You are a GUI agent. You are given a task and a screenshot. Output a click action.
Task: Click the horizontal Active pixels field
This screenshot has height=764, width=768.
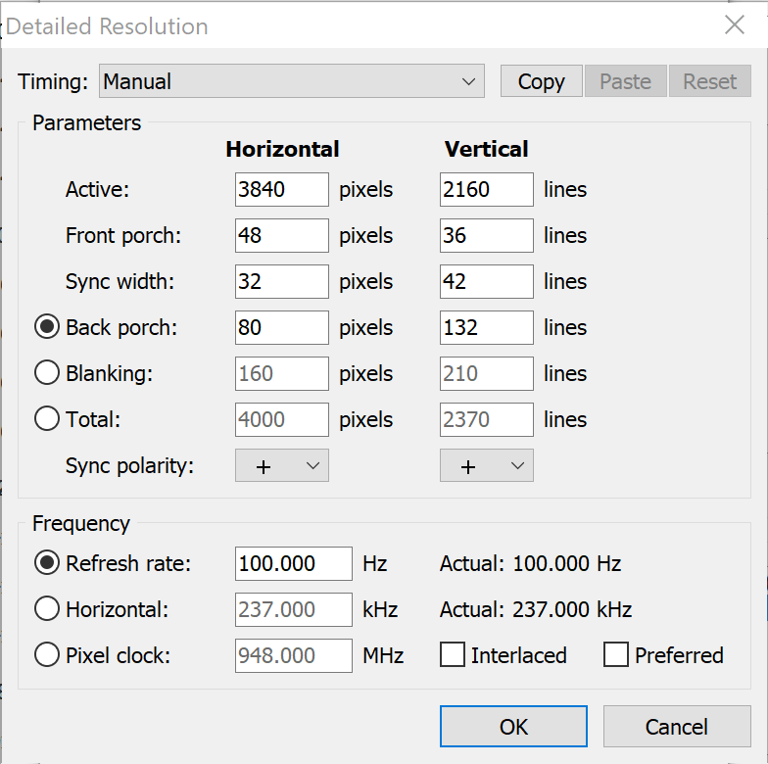(x=282, y=189)
